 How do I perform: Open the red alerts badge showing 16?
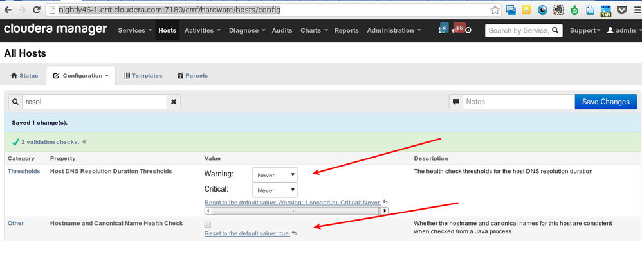[x=459, y=28]
